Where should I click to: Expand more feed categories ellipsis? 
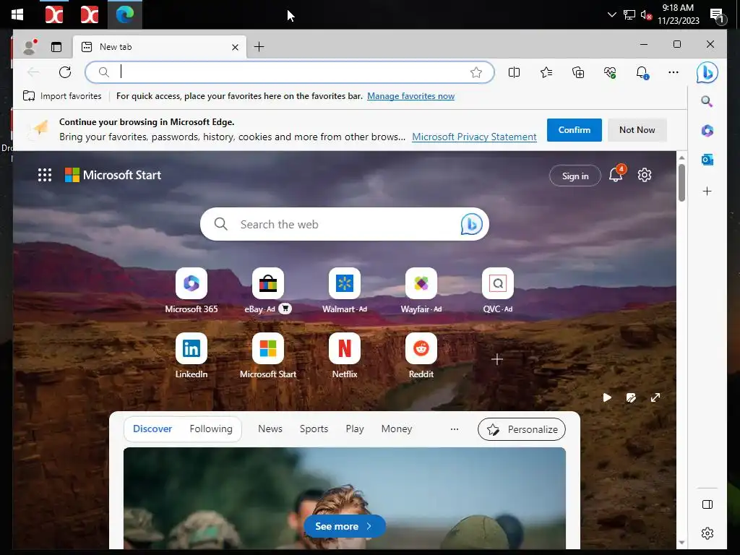point(454,429)
